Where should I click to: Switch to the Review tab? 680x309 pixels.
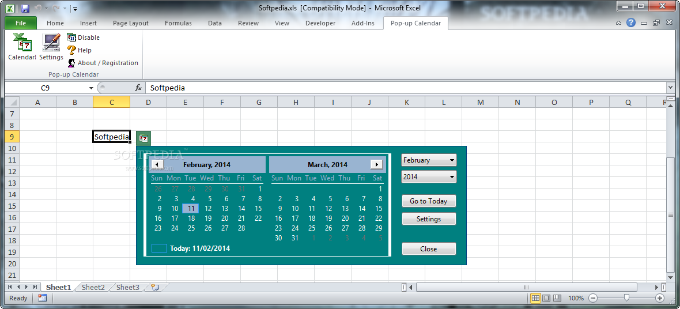click(248, 23)
